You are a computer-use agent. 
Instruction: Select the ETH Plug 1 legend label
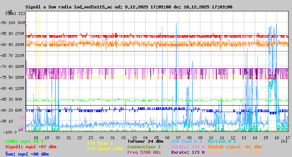tap(100, 143)
